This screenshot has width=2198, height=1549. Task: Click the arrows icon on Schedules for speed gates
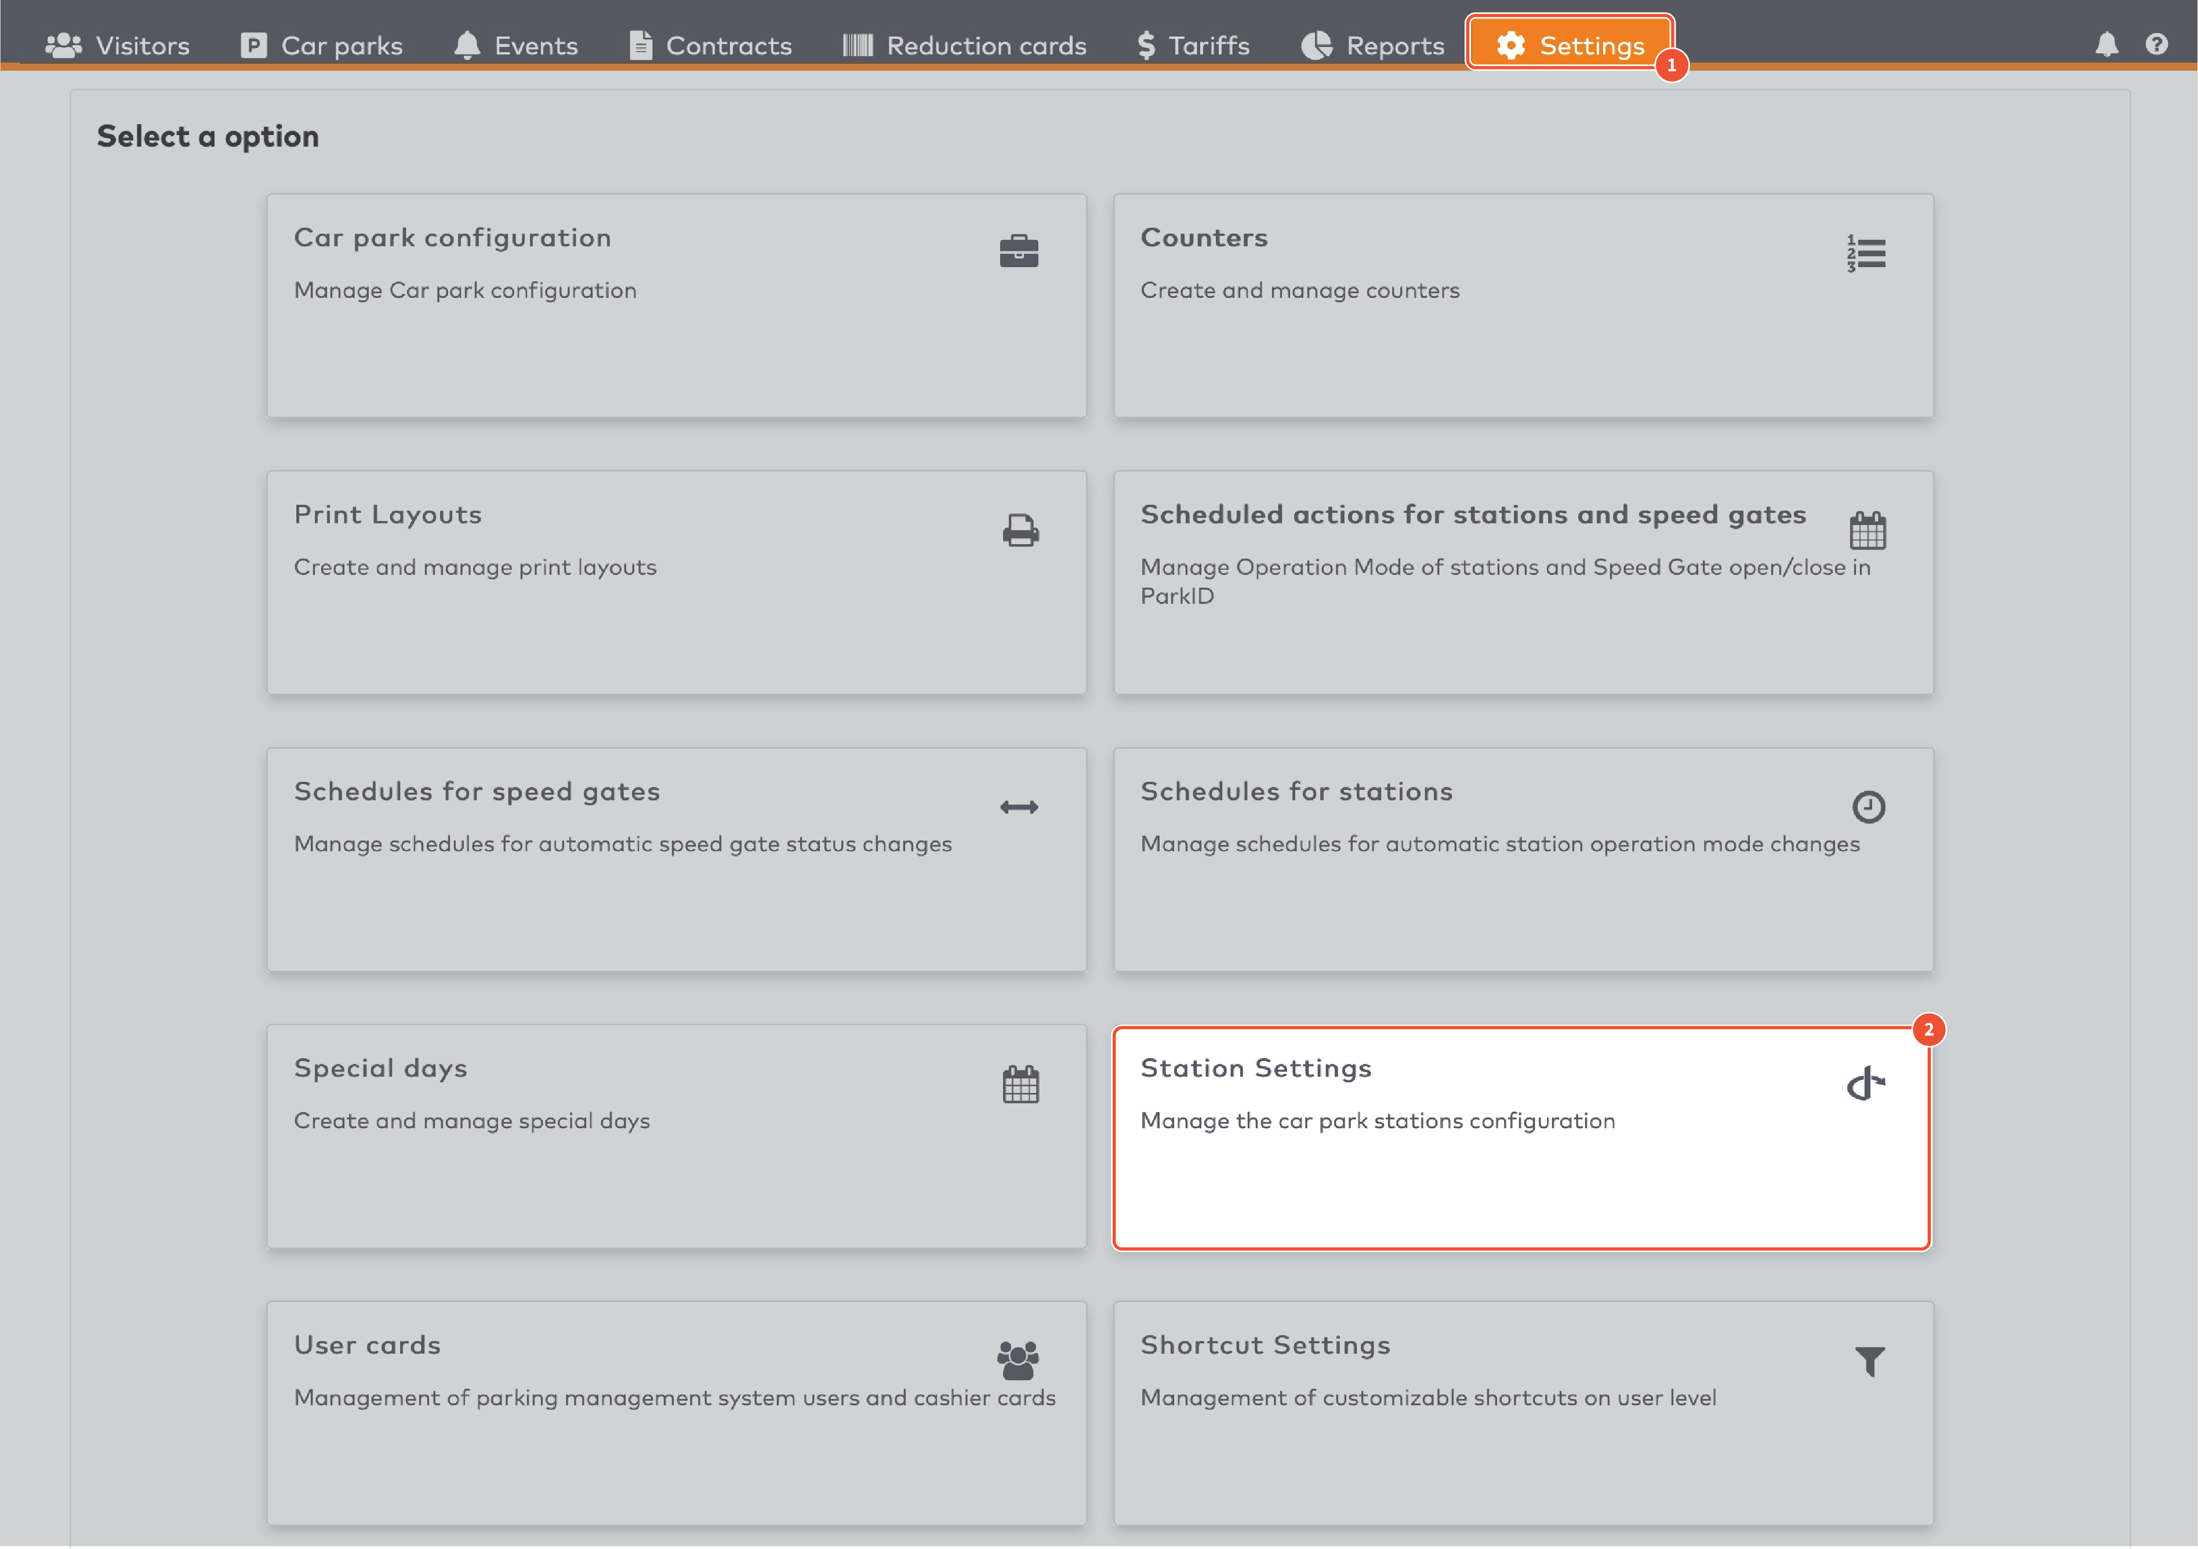click(x=1019, y=806)
